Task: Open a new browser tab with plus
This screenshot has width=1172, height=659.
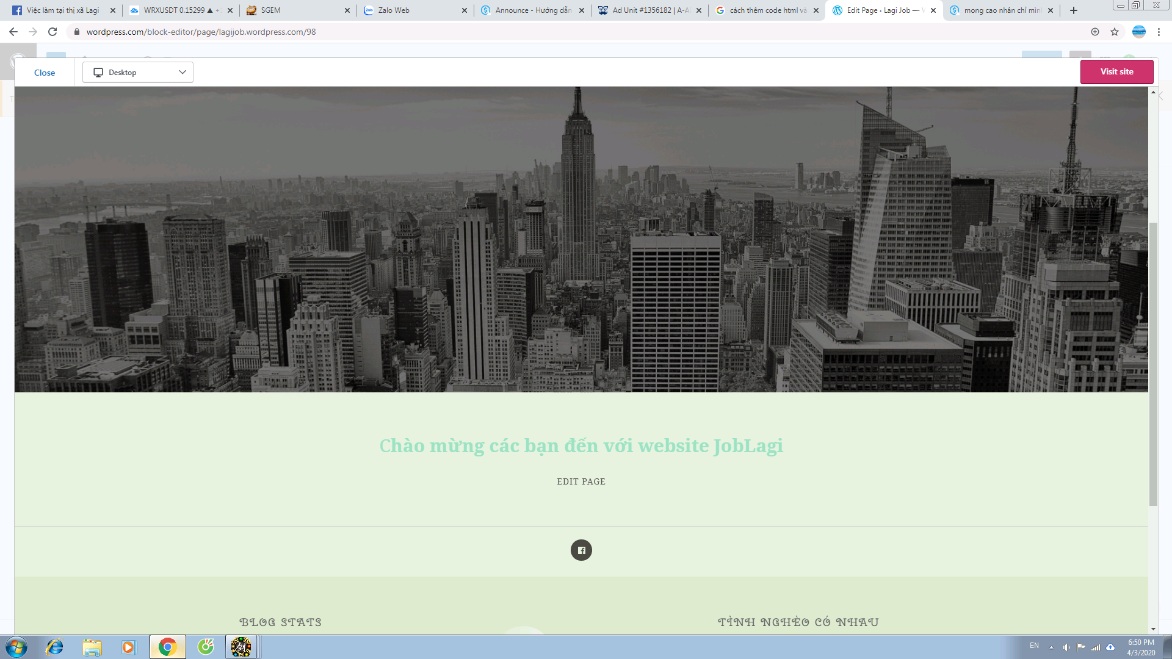Action: coord(1074,10)
